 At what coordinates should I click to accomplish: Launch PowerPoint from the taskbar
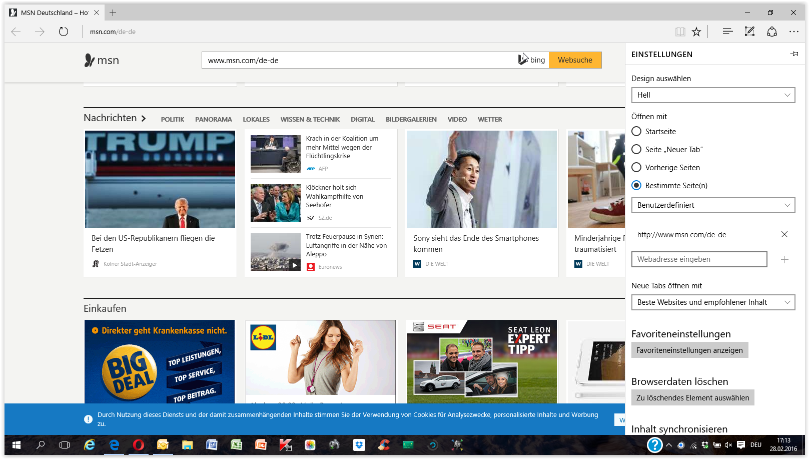[261, 444]
